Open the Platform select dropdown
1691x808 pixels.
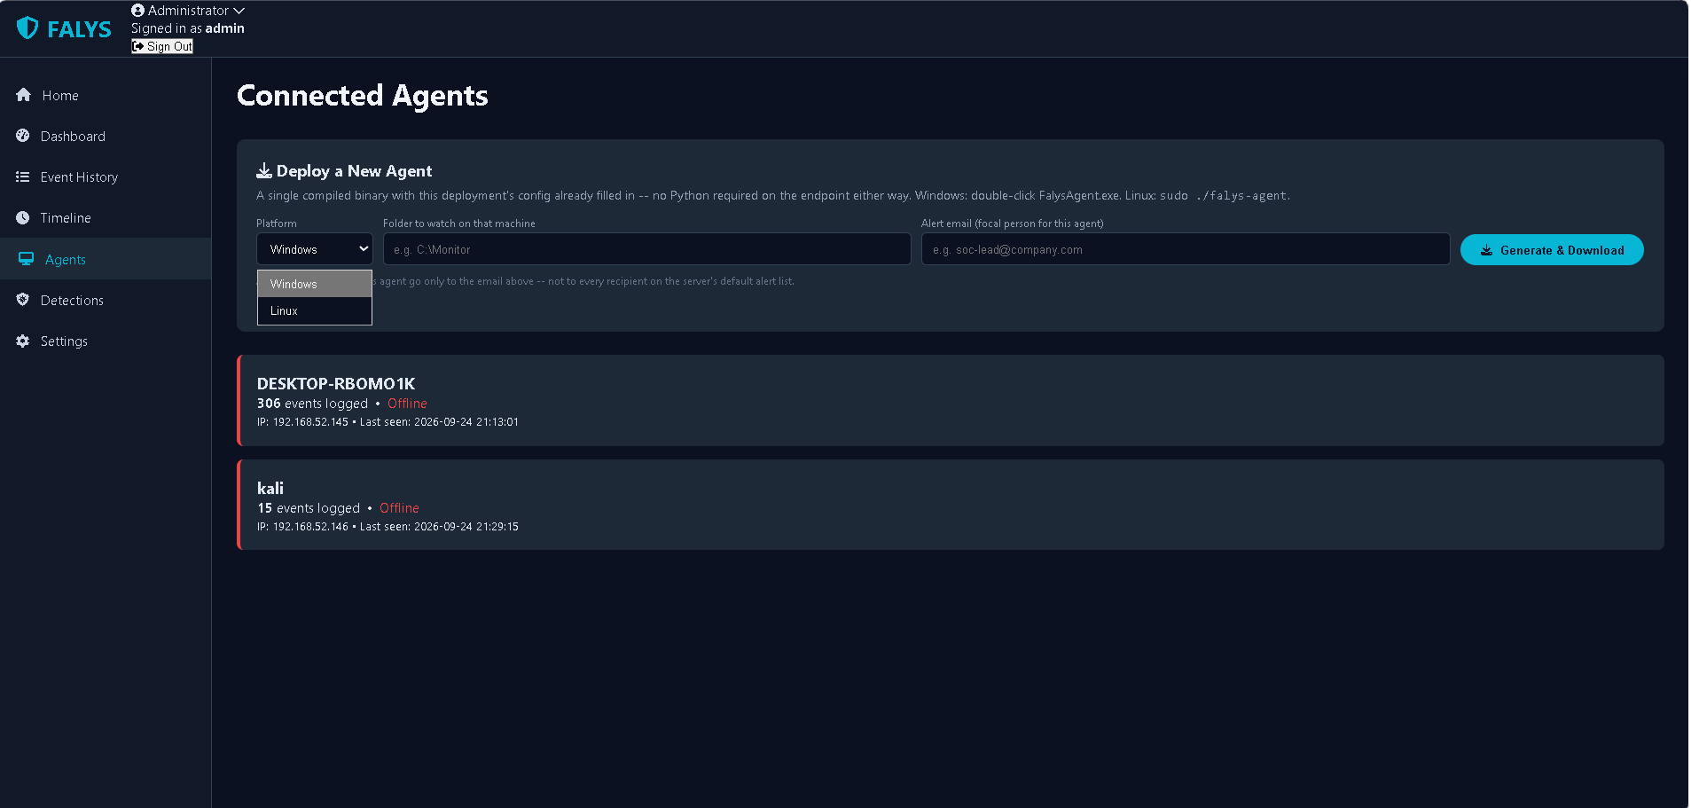pyautogui.click(x=315, y=249)
